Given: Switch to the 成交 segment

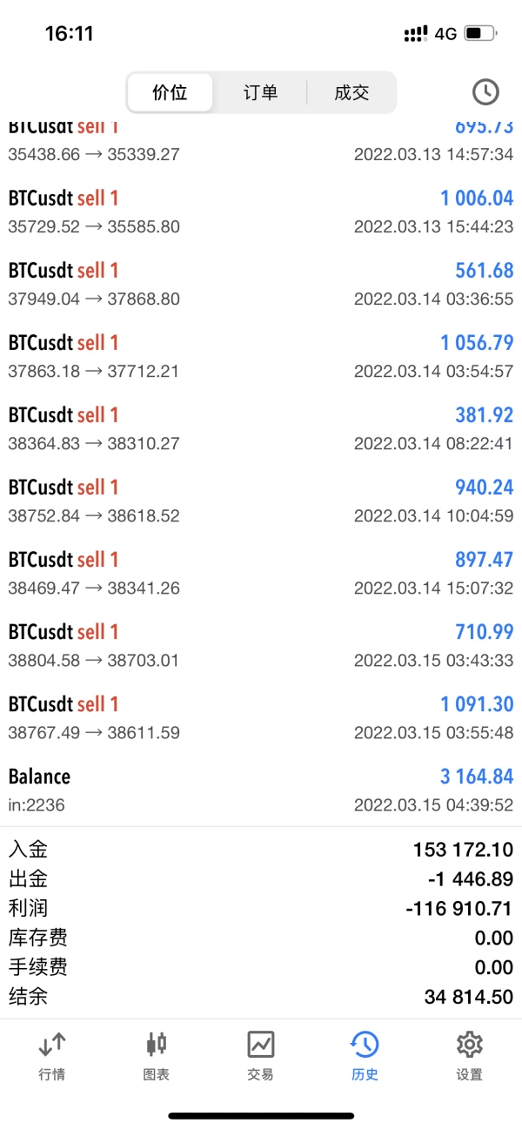Looking at the screenshot, I should click(x=351, y=93).
